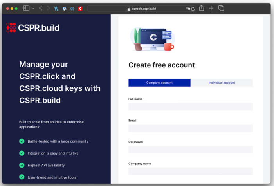Open the Share icon in the toolbar

point(202,8)
